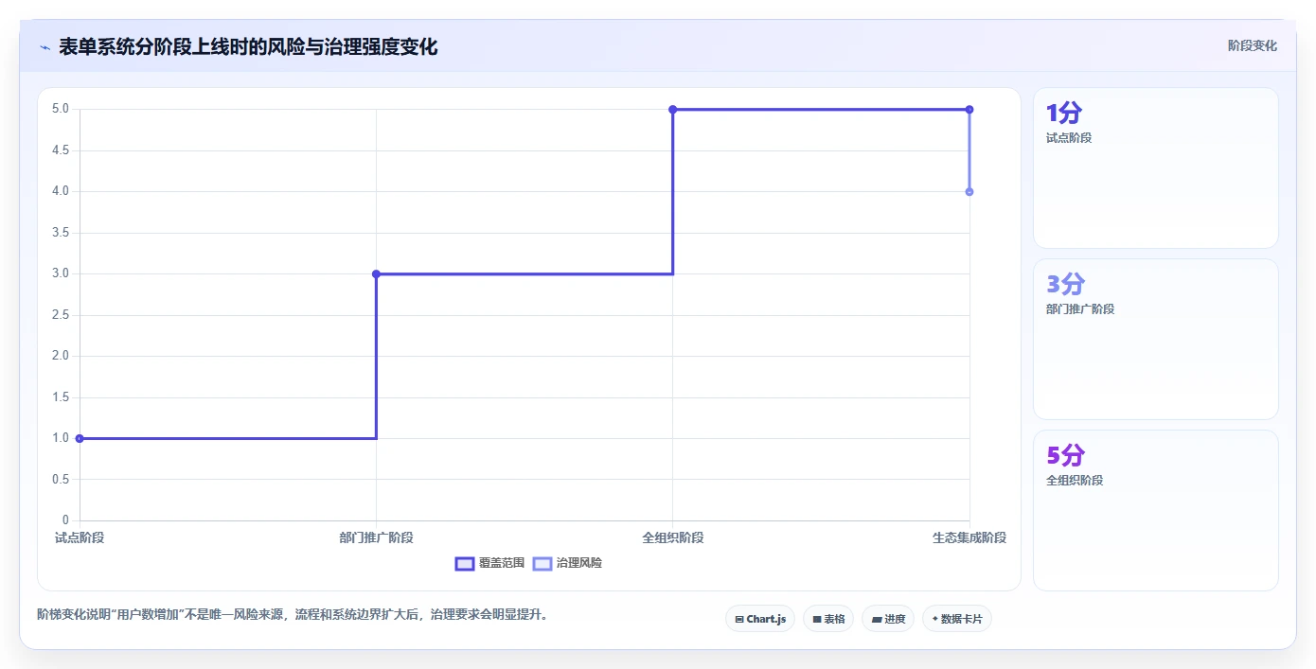Image resolution: width=1316 pixels, height=669 pixels.
Task: Click the Chart.js tag pill
Action: point(760,619)
